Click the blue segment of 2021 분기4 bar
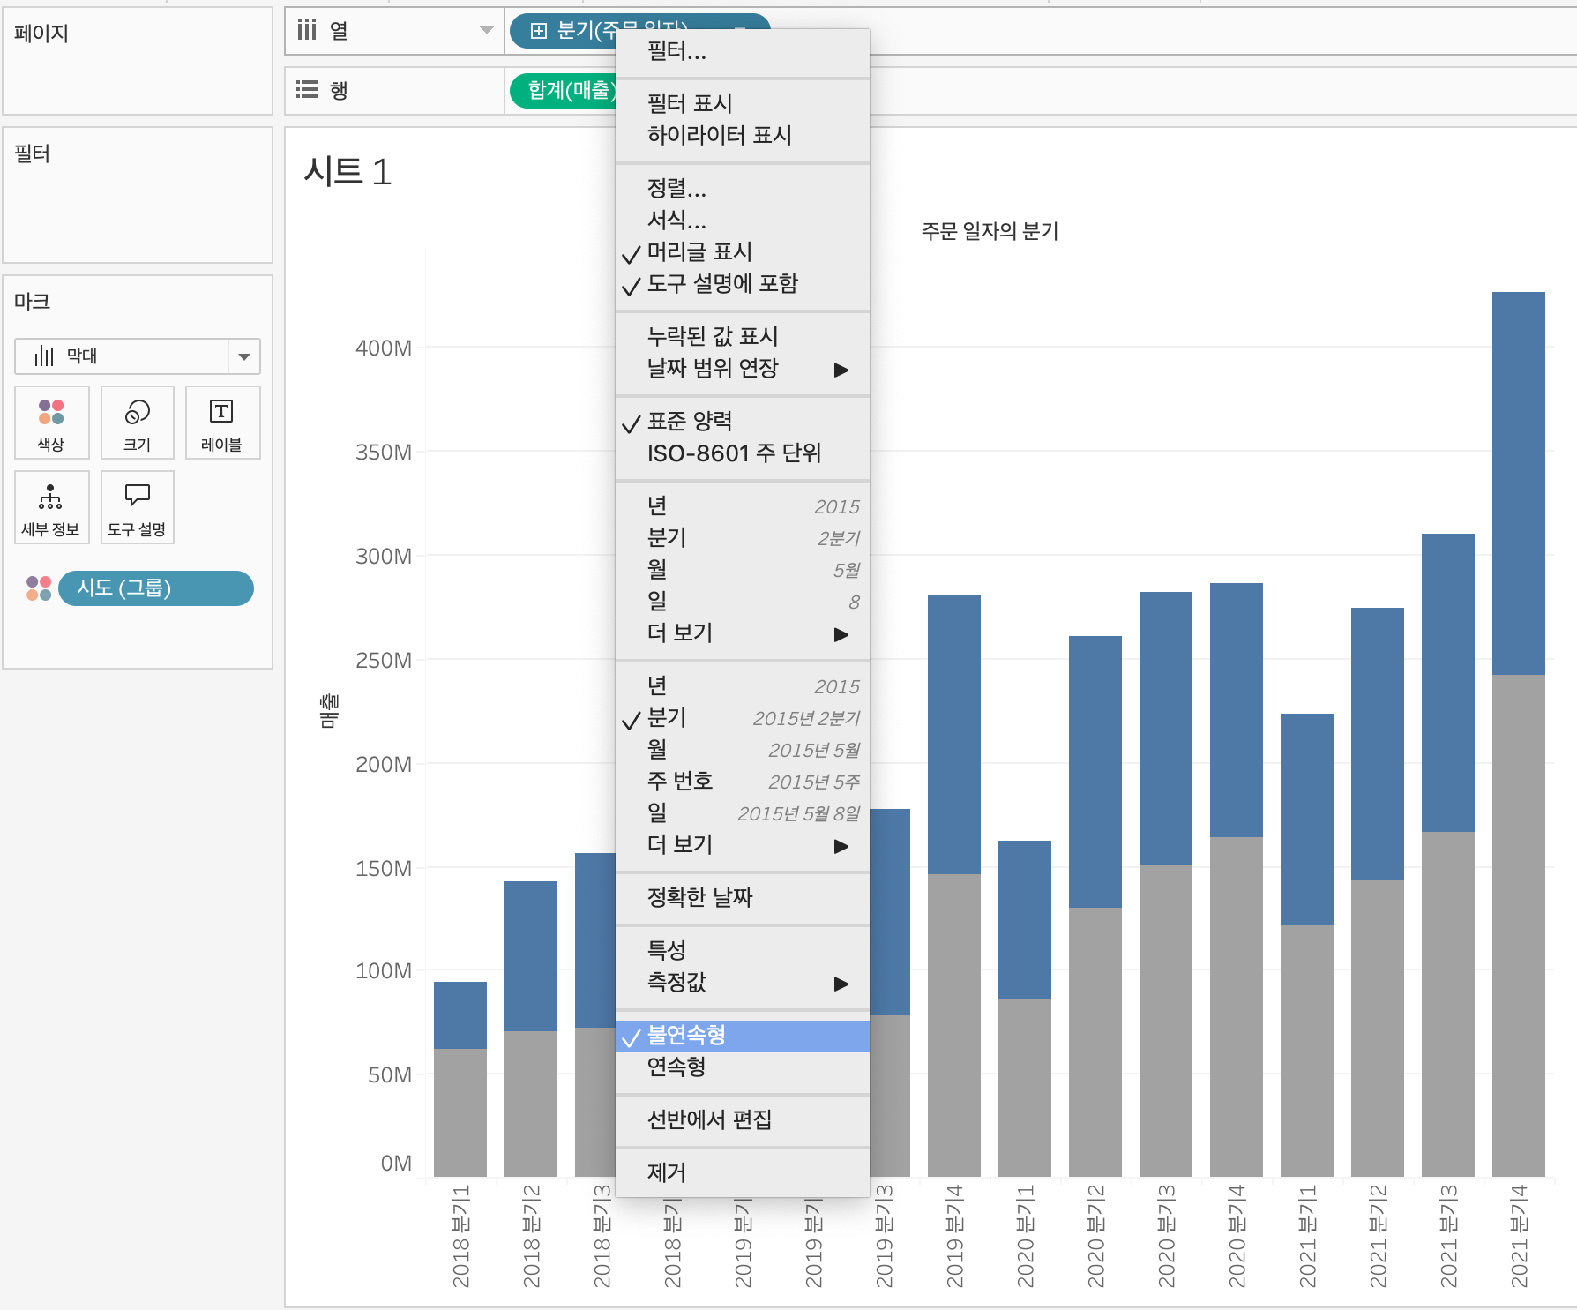This screenshot has height=1310, width=1577. 1519,483
